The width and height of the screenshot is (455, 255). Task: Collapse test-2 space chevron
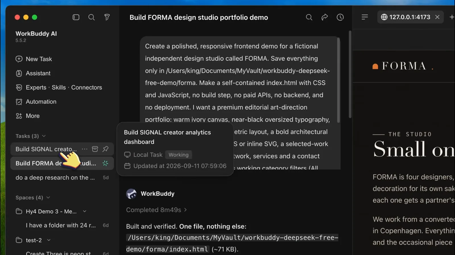49,240
